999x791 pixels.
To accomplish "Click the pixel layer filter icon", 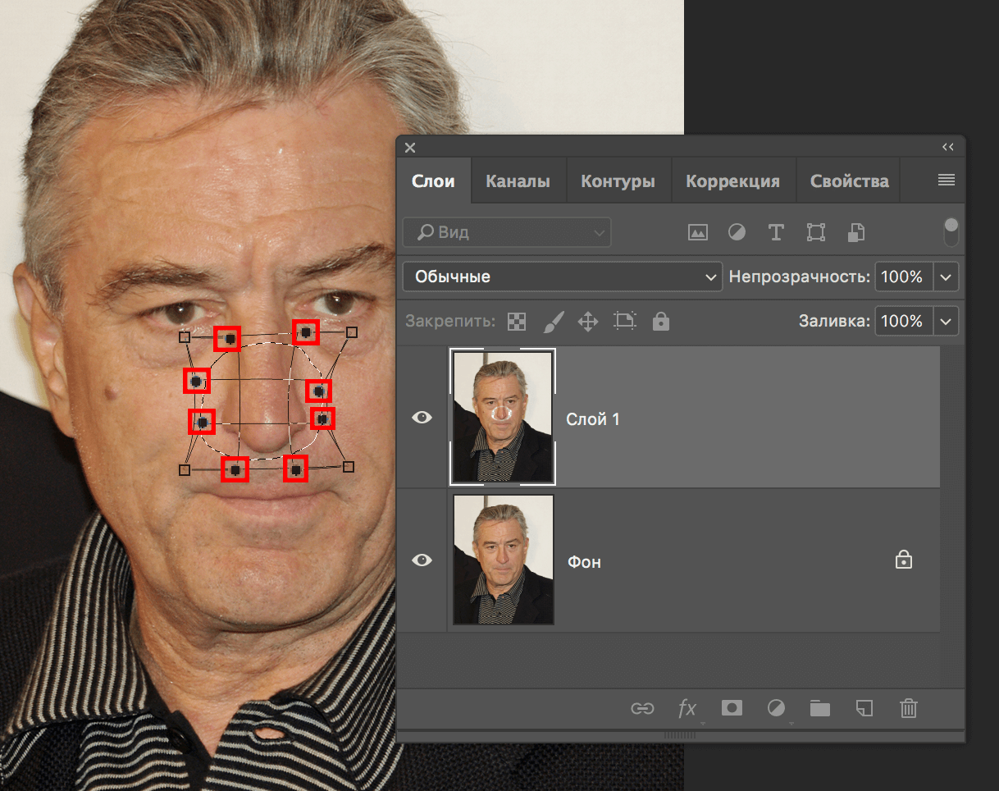I will [697, 232].
